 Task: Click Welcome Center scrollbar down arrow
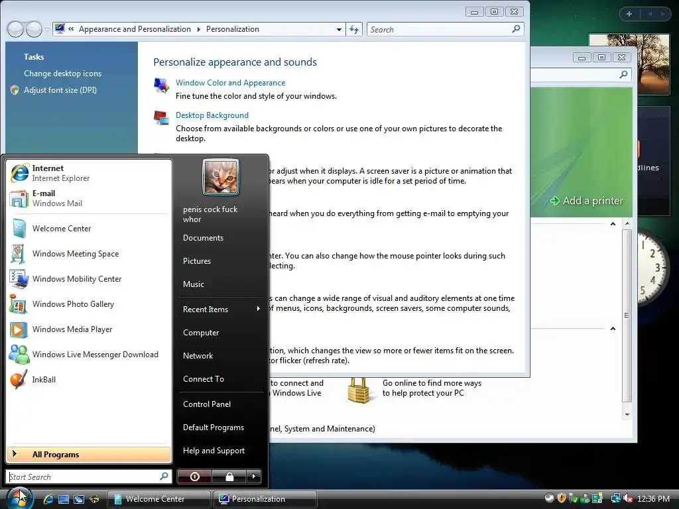(x=627, y=415)
